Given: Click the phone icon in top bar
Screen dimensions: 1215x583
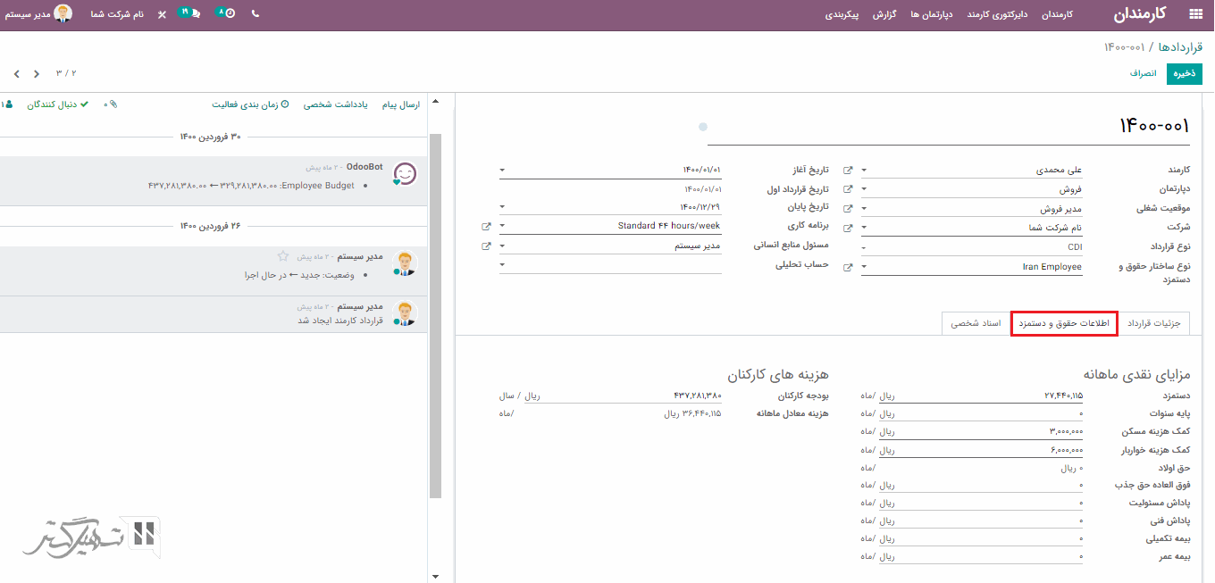Looking at the screenshot, I should [256, 14].
